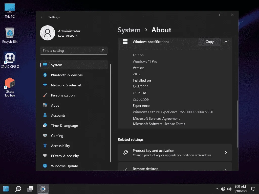This screenshot has height=194, width=259.
Task: Open the Personalization category
Action: 74,95
